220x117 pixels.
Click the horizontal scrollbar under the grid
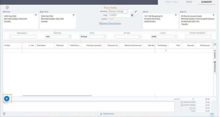pyautogui.click(x=57, y=96)
